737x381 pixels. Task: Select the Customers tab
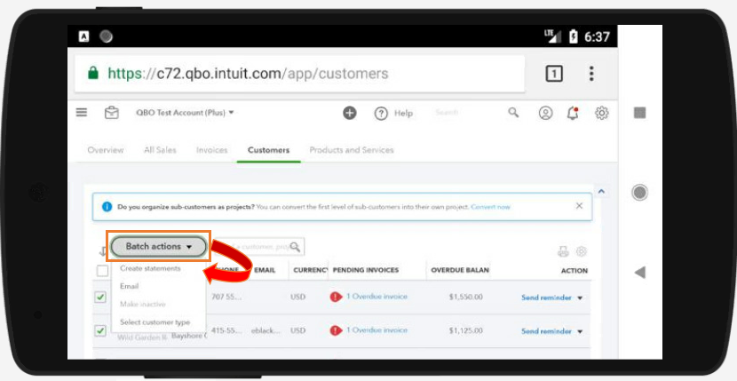tap(268, 150)
